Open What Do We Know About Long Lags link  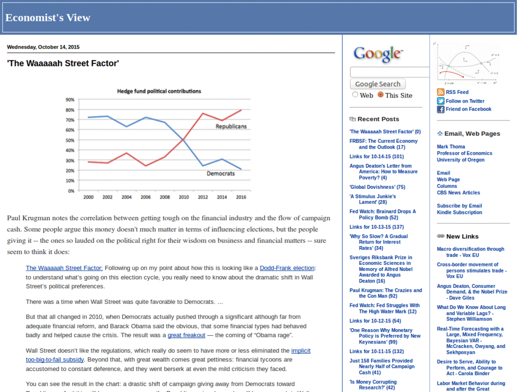click(471, 313)
